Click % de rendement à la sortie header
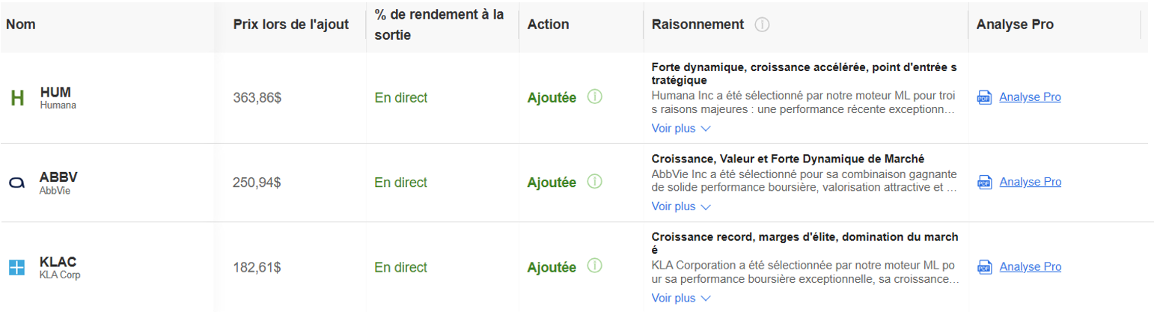This screenshot has height=312, width=1154. tap(439, 25)
